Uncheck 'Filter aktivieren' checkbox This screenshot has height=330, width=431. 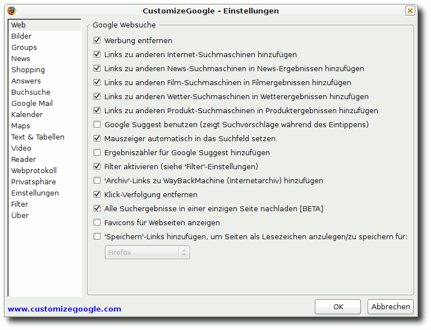point(97,166)
